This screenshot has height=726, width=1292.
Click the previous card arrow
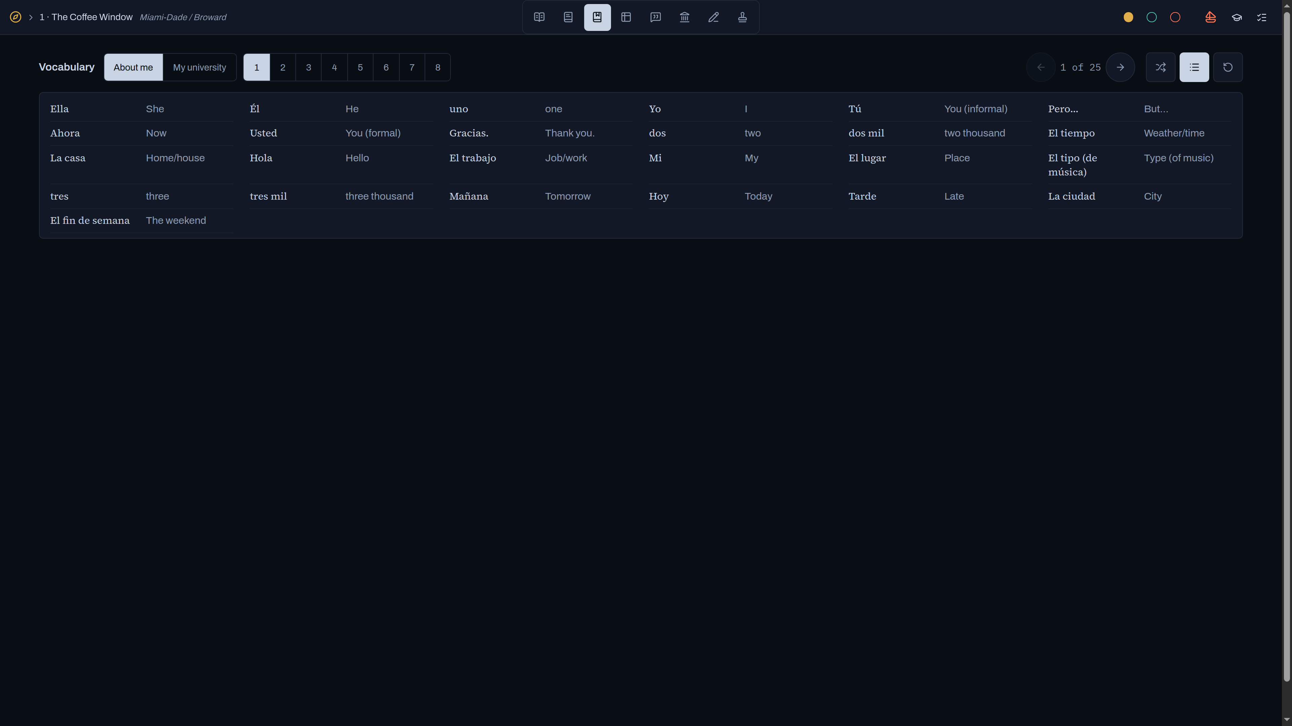pyautogui.click(x=1041, y=67)
